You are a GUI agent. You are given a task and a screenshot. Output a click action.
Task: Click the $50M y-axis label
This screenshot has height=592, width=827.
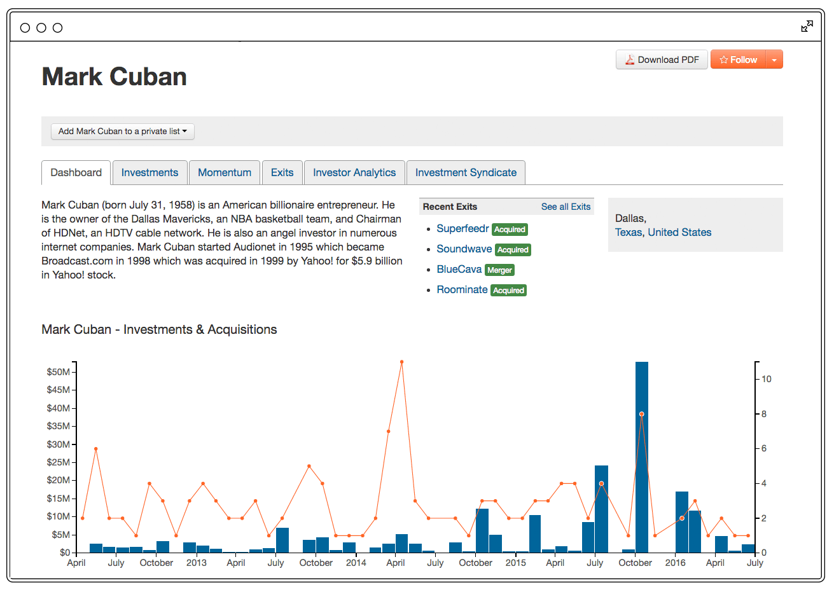[58, 372]
